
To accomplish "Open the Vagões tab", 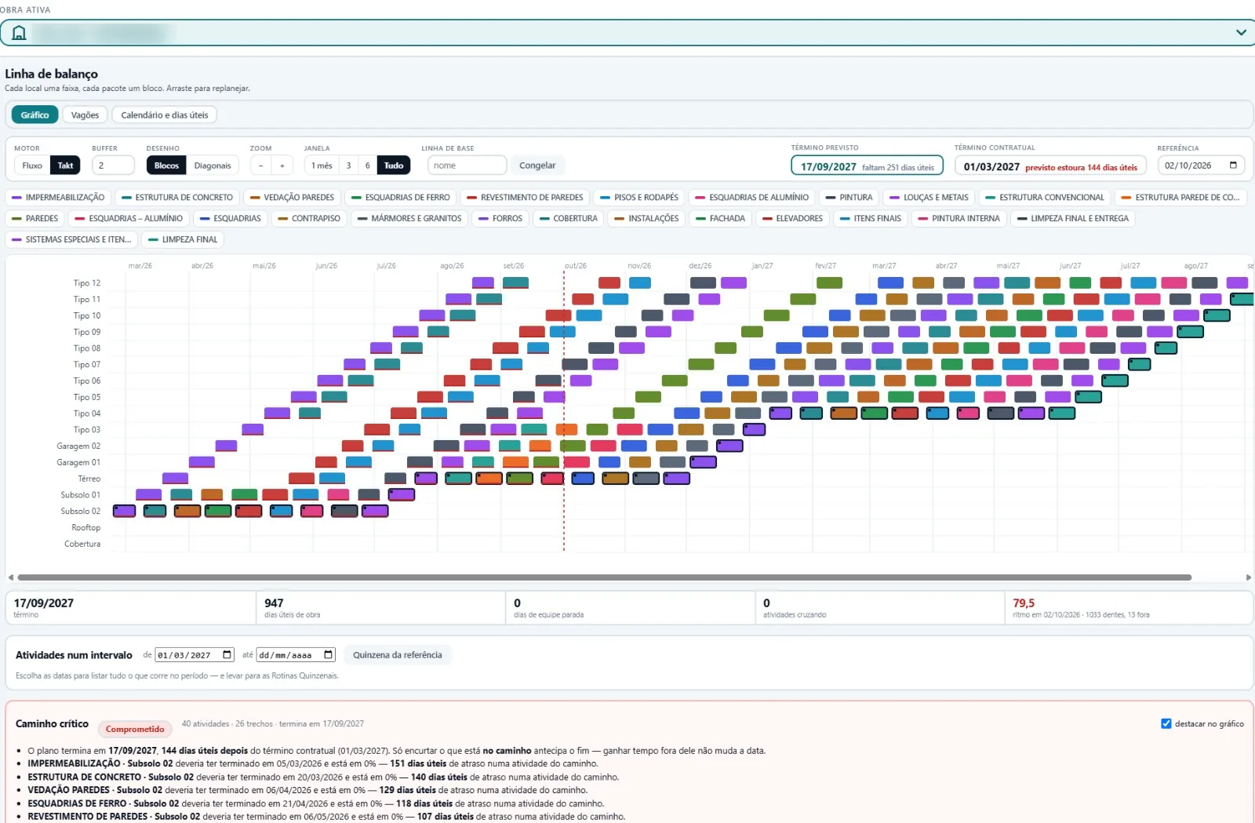I will [85, 115].
